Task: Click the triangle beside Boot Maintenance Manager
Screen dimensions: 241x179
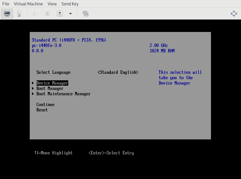Action: click(x=33, y=94)
